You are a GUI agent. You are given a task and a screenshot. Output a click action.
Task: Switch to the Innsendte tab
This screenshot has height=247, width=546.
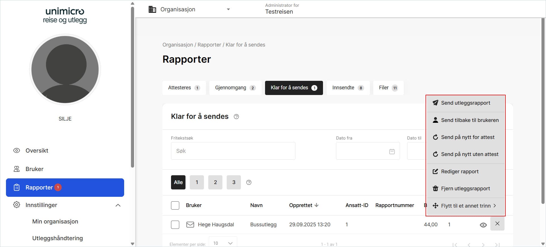[348, 88]
